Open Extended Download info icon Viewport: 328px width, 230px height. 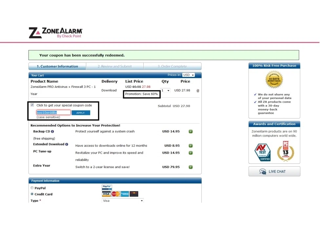coord(67,144)
